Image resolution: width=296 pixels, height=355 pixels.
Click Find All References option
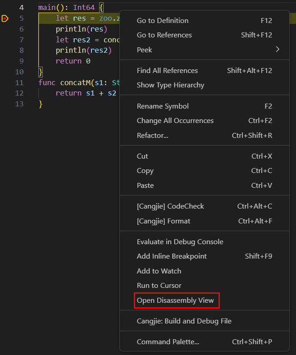[167, 71]
